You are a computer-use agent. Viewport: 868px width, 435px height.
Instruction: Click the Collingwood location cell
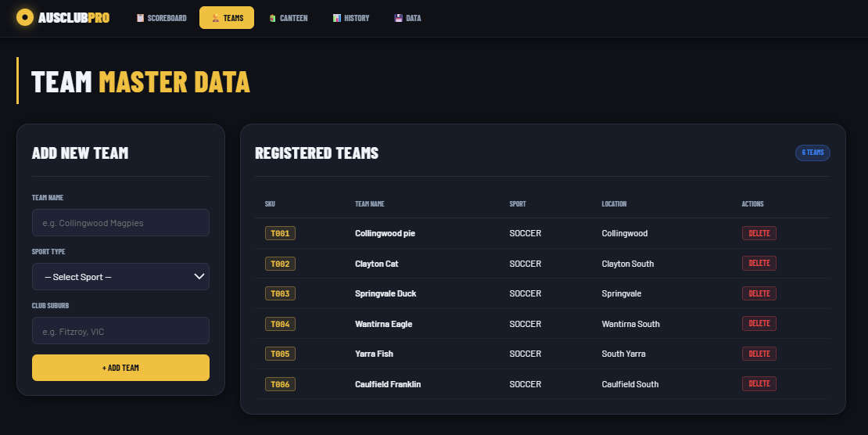(x=625, y=233)
